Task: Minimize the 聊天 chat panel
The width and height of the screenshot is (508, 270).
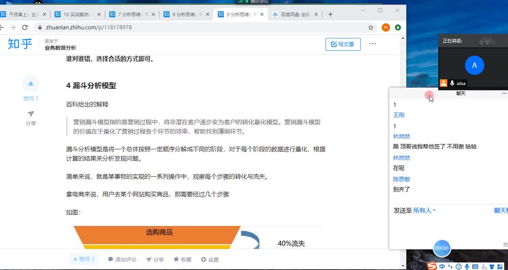Action: click(504, 93)
